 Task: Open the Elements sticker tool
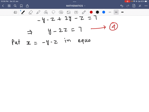(x=61, y=12)
